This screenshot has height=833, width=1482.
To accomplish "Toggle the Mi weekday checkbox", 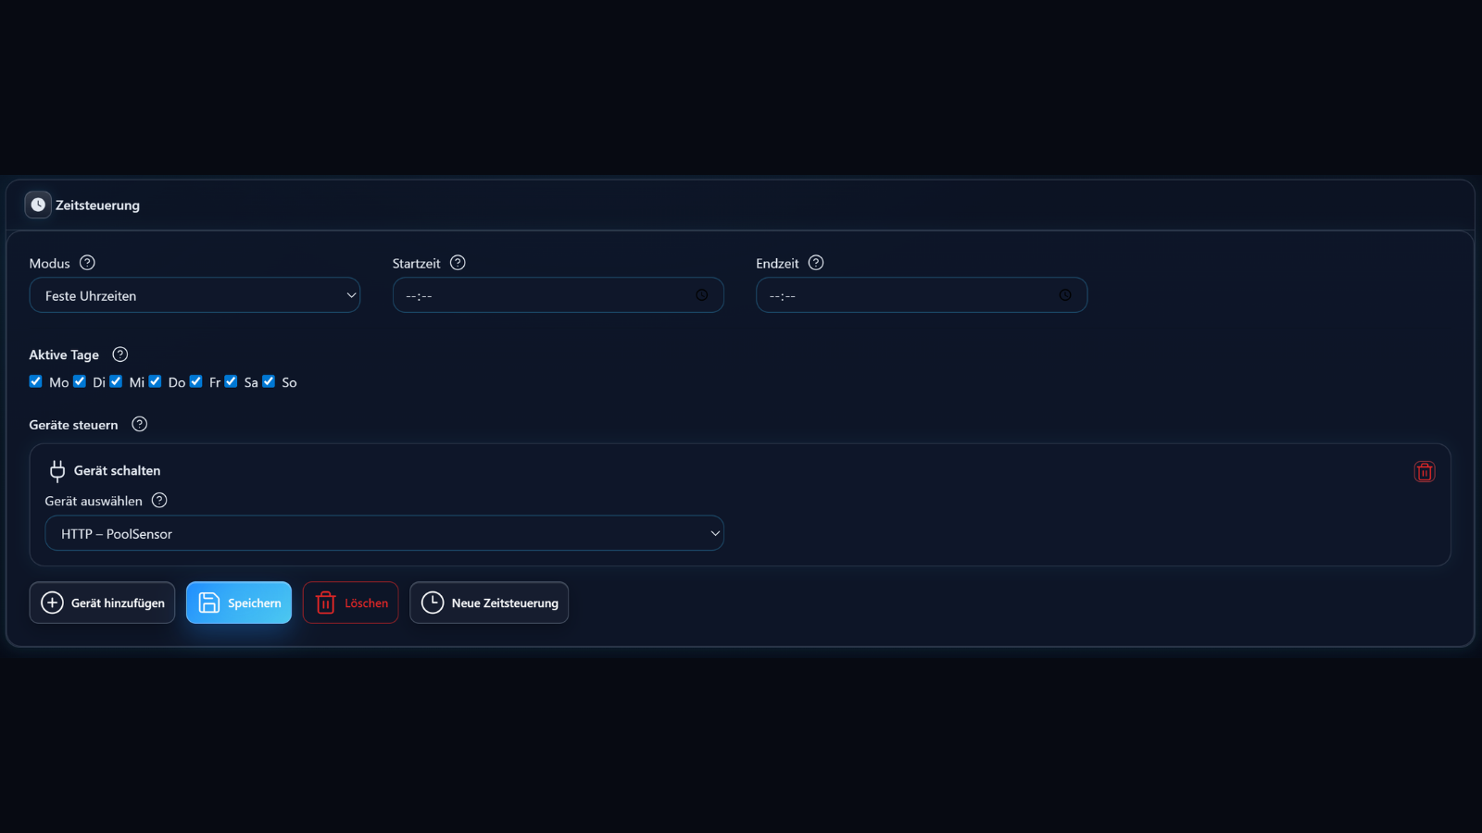I will (x=116, y=381).
